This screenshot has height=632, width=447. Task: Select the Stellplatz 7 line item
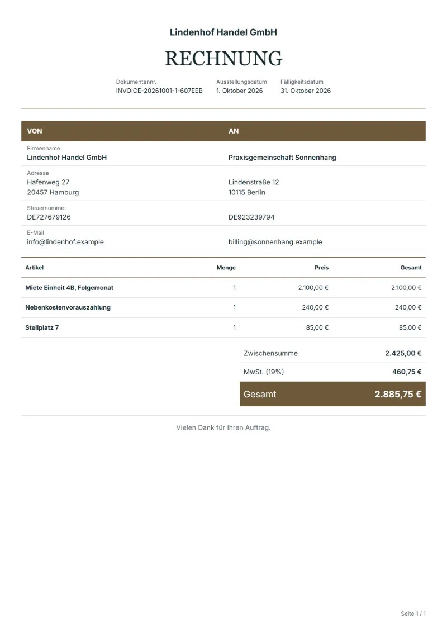(42, 327)
